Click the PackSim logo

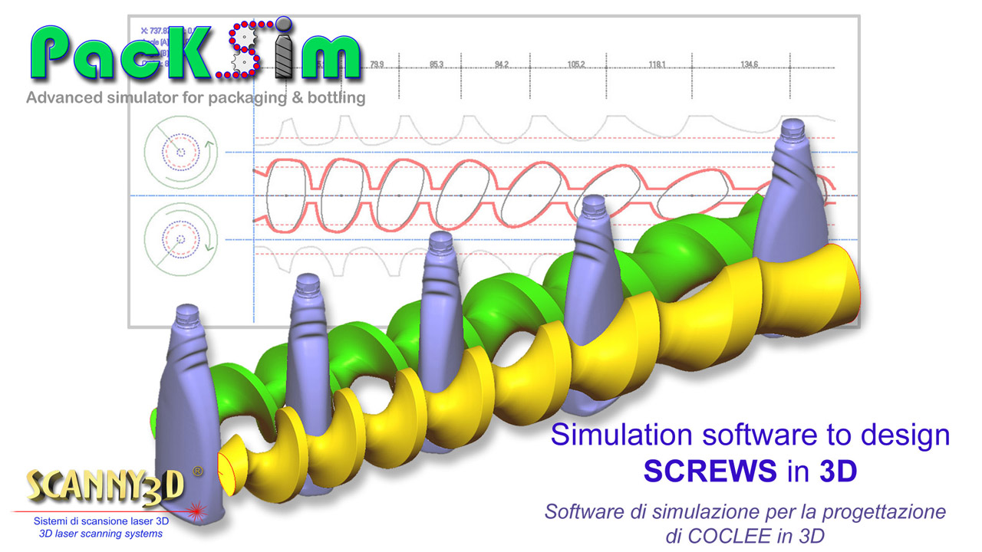click(196, 52)
